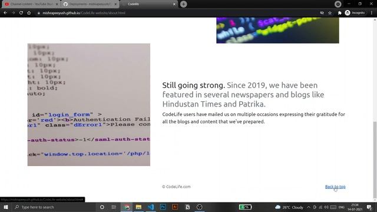Click the address bar URL
The width and height of the screenshot is (377, 212).
(x=84, y=13)
